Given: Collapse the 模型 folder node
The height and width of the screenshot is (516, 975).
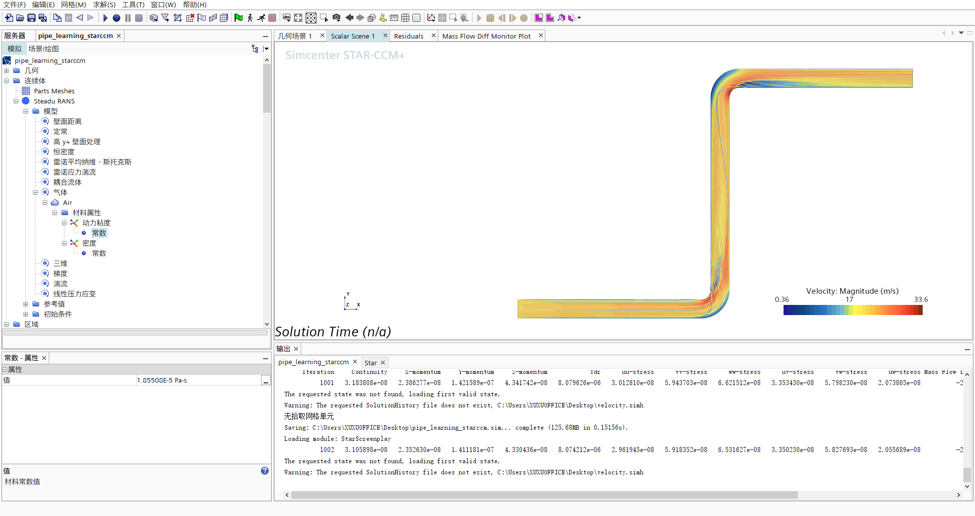Looking at the screenshot, I should tap(26, 111).
